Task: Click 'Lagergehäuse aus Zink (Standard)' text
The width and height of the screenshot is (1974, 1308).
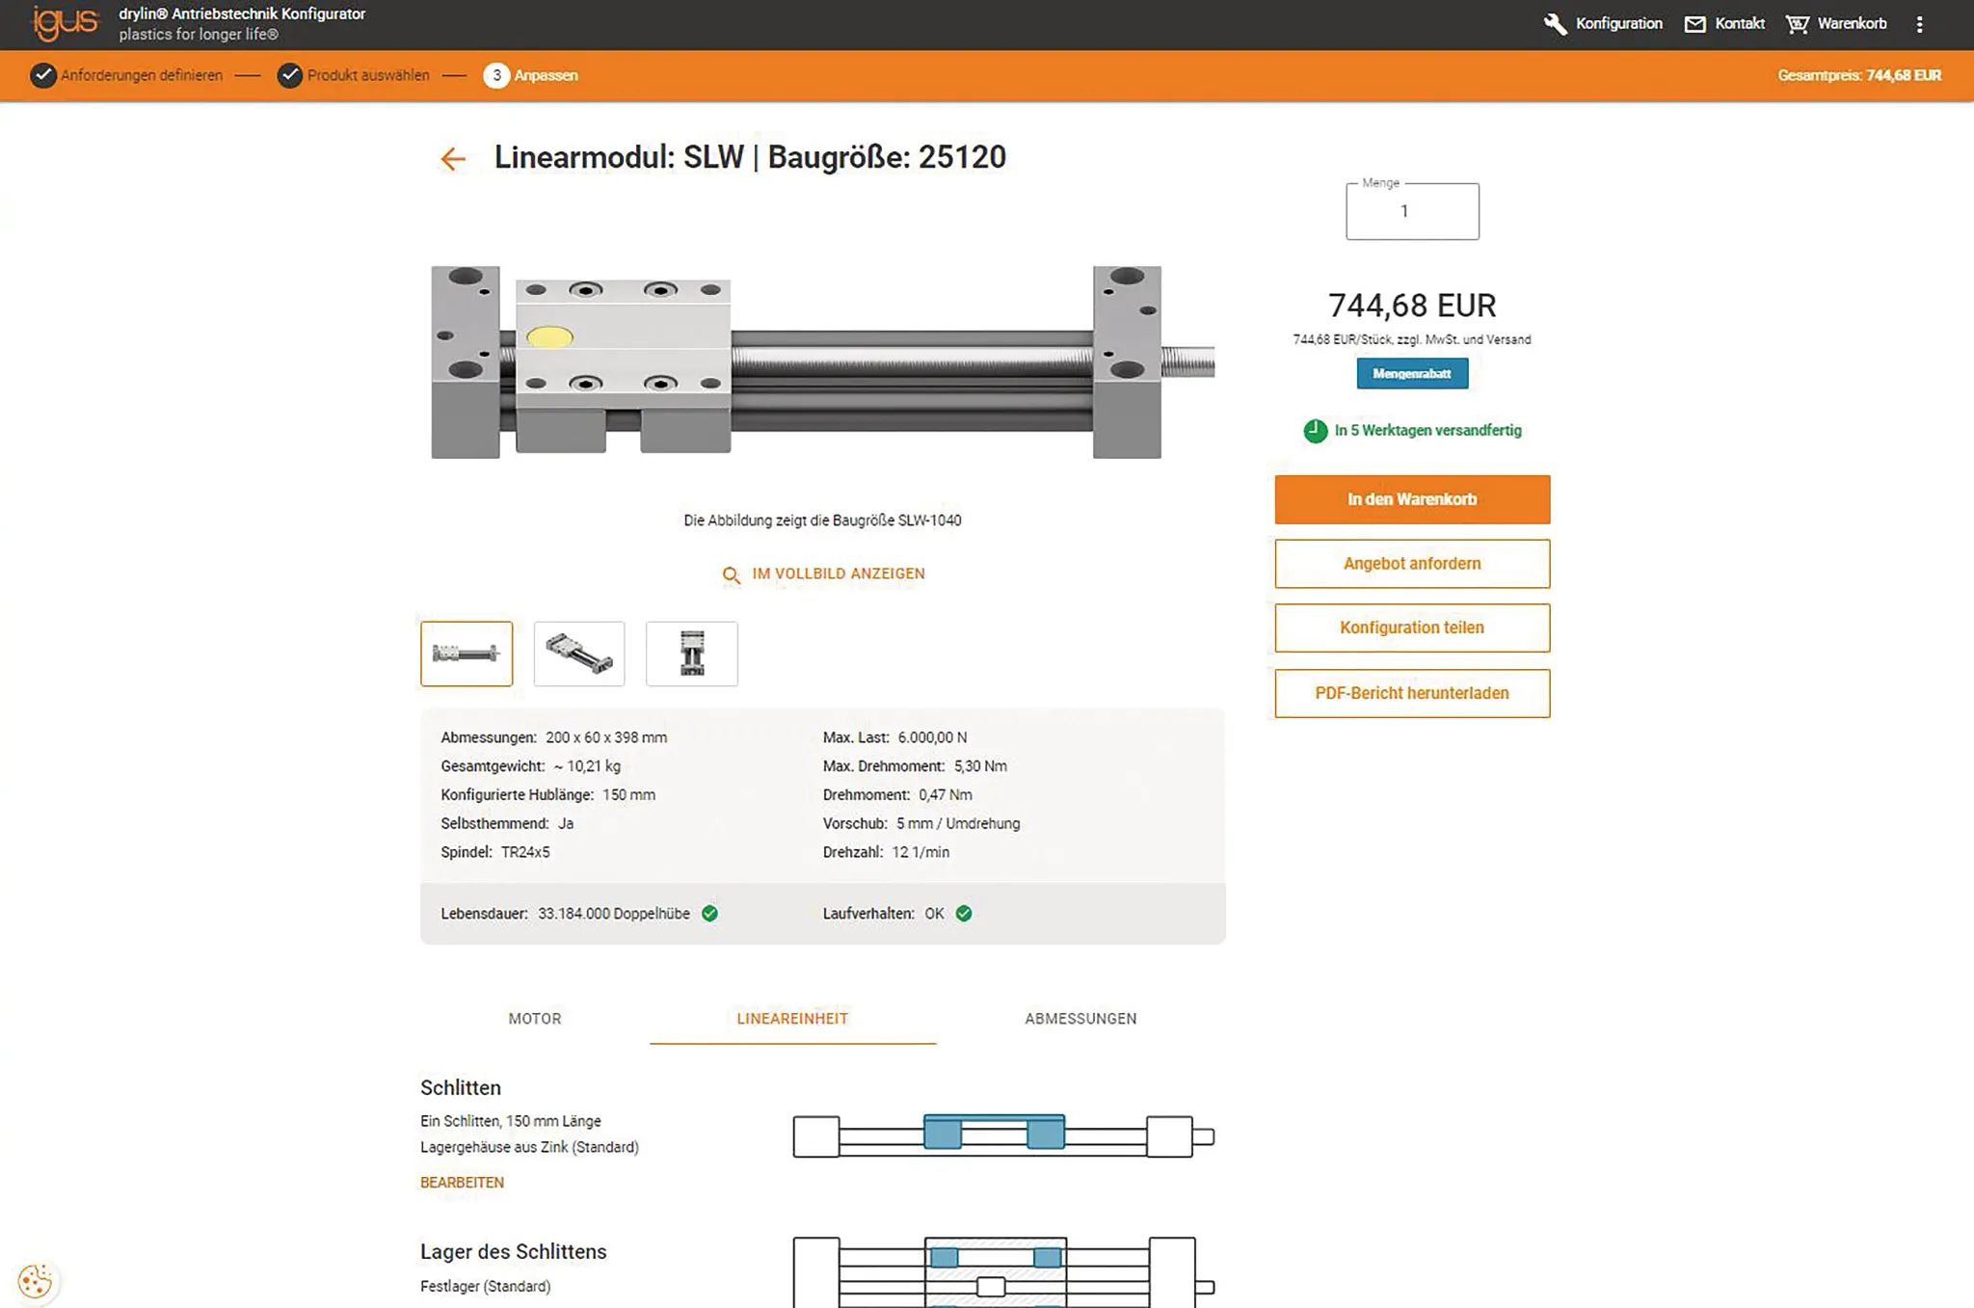Action: (529, 1147)
